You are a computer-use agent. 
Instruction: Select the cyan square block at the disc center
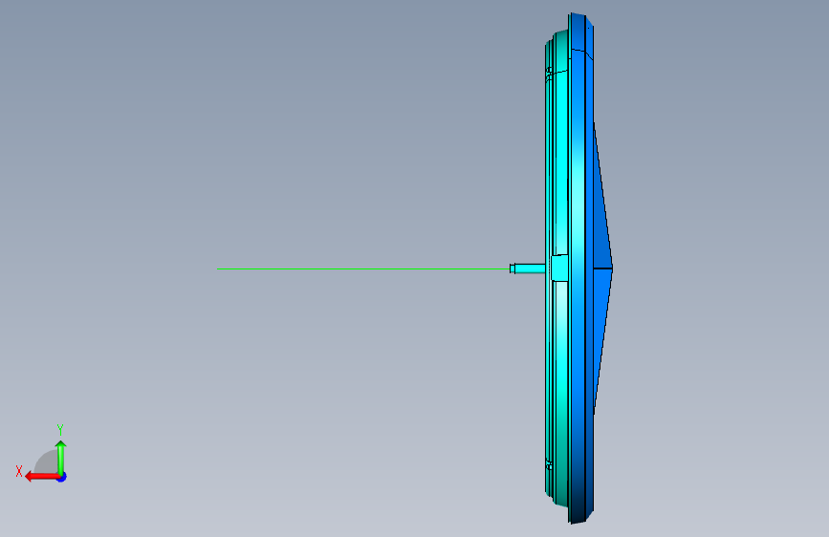pyautogui.click(x=559, y=268)
